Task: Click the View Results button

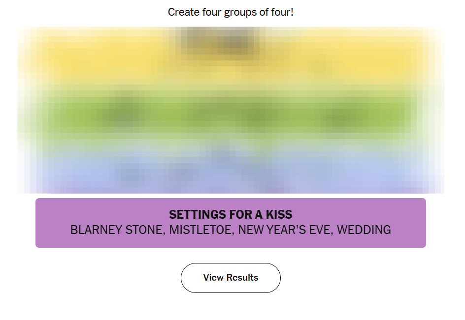Action: 231,278
